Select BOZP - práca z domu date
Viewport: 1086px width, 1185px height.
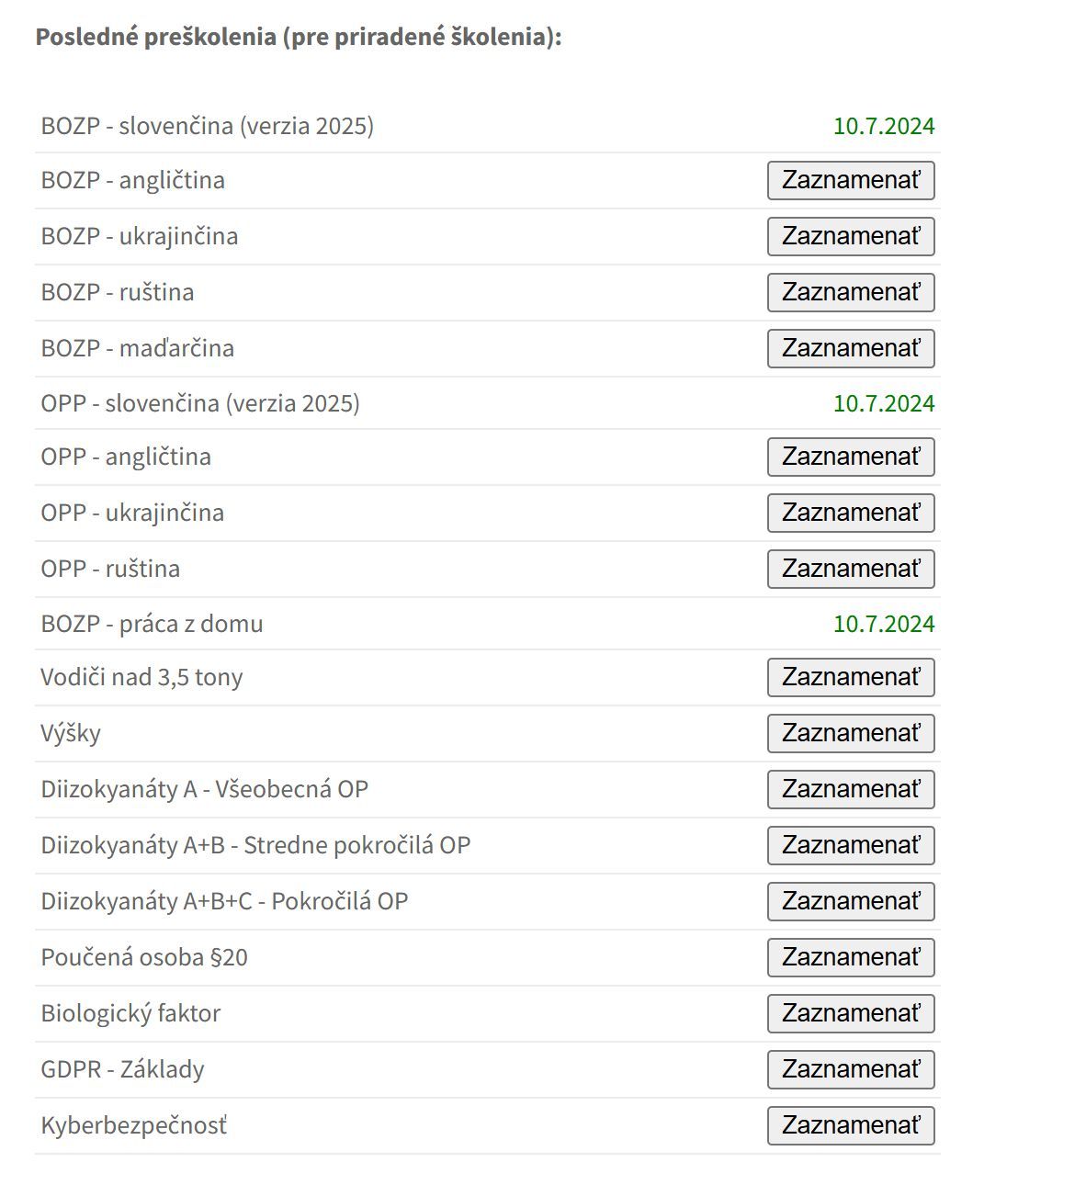click(884, 625)
